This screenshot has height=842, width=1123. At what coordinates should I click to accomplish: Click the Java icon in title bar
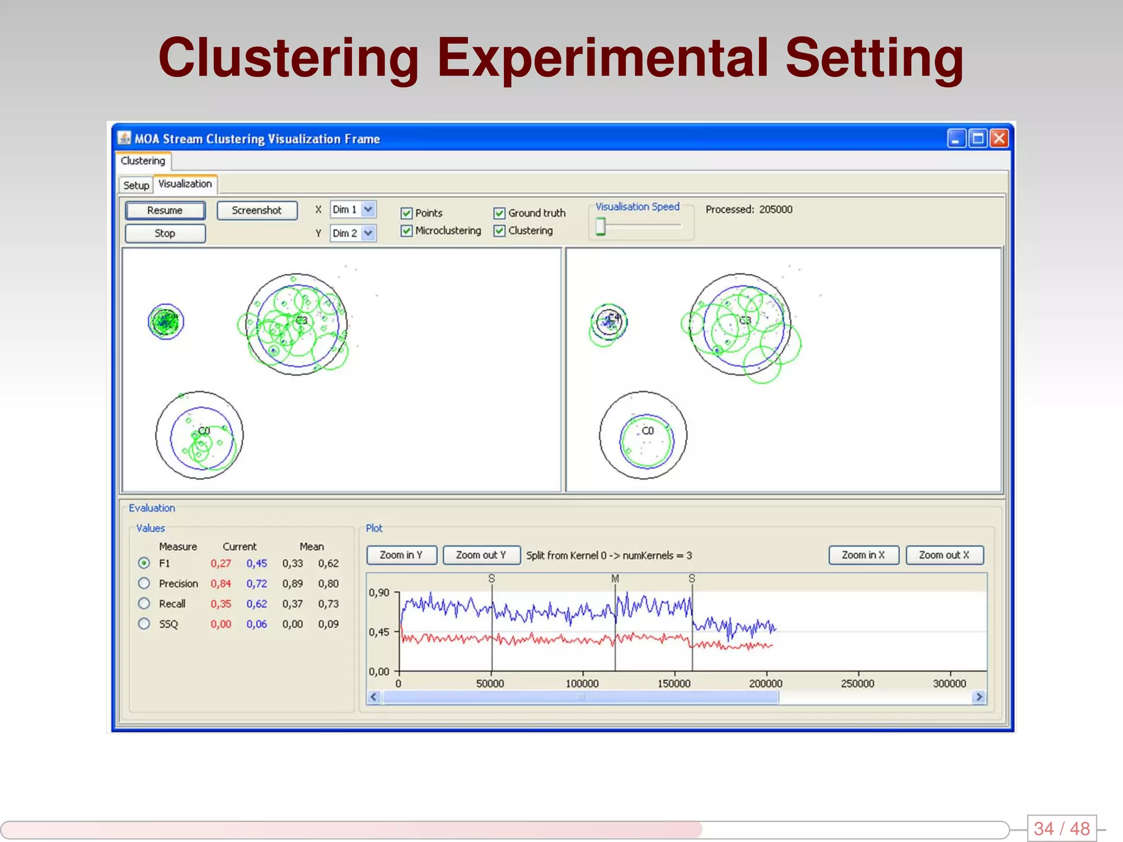(x=124, y=138)
